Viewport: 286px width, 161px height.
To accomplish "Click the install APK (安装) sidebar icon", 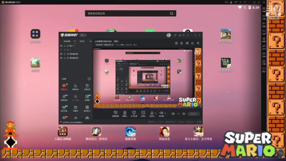I will [264, 55].
